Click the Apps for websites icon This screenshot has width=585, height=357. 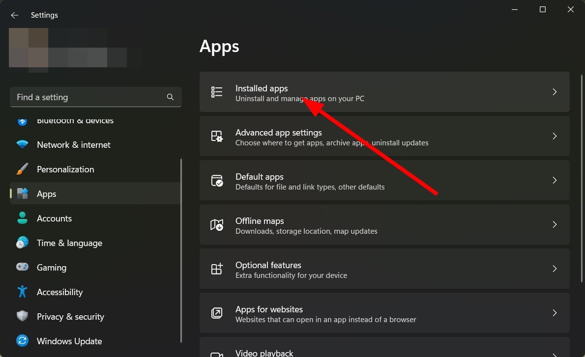[216, 313]
